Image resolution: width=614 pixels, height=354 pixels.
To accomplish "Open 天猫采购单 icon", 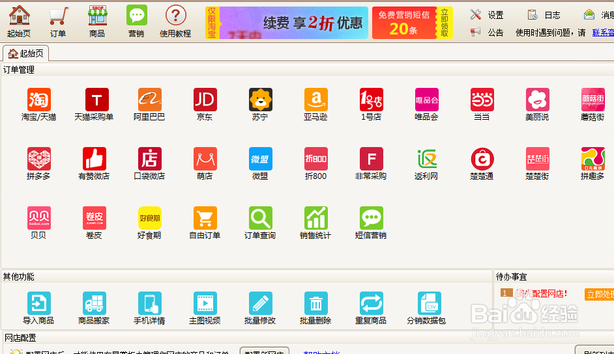I will tap(94, 104).
